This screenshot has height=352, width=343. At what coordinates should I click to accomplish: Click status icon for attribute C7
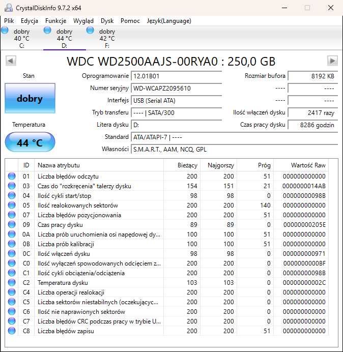pos(12,321)
